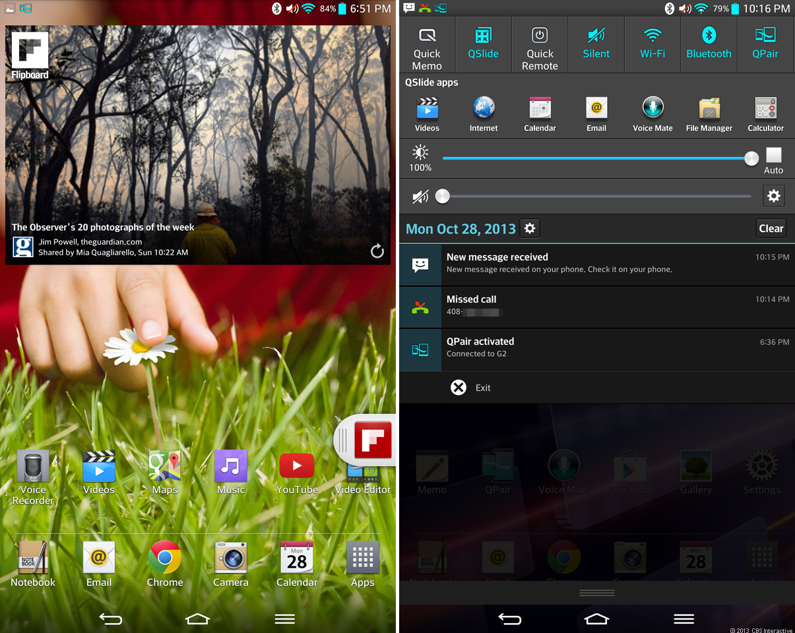Enable Auto brightness checkbox

(773, 156)
